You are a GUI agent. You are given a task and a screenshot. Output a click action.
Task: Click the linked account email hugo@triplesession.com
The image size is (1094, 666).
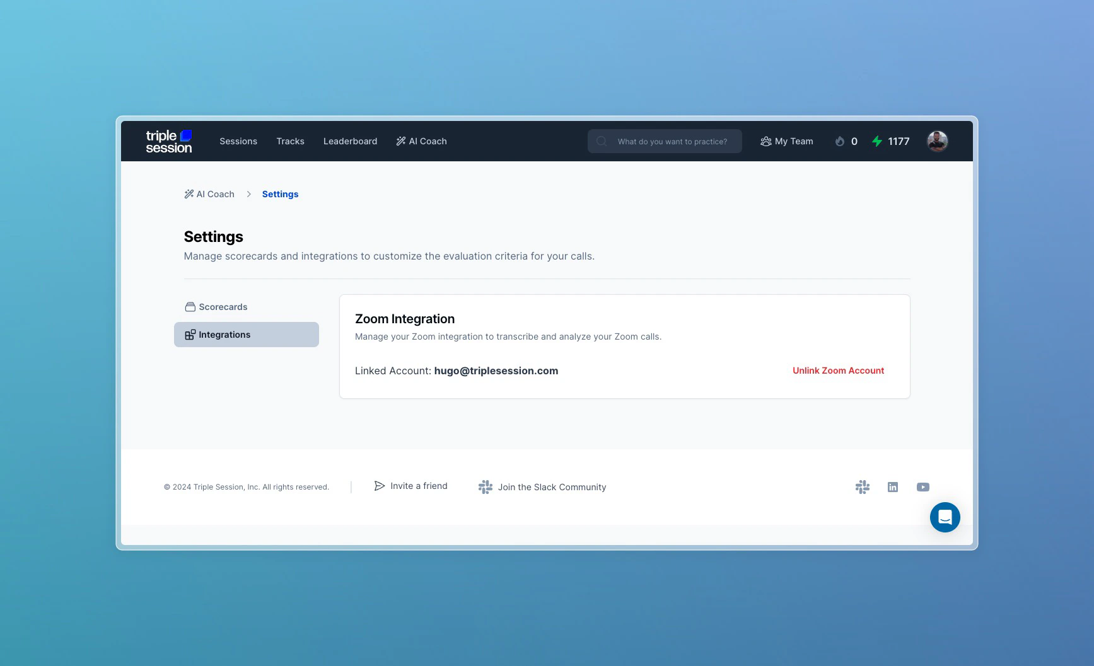[496, 370]
